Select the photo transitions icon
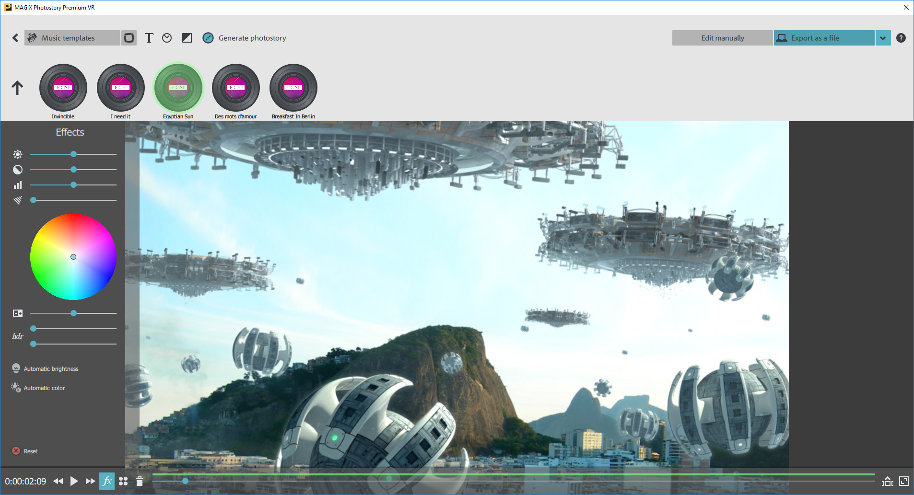 click(x=129, y=38)
